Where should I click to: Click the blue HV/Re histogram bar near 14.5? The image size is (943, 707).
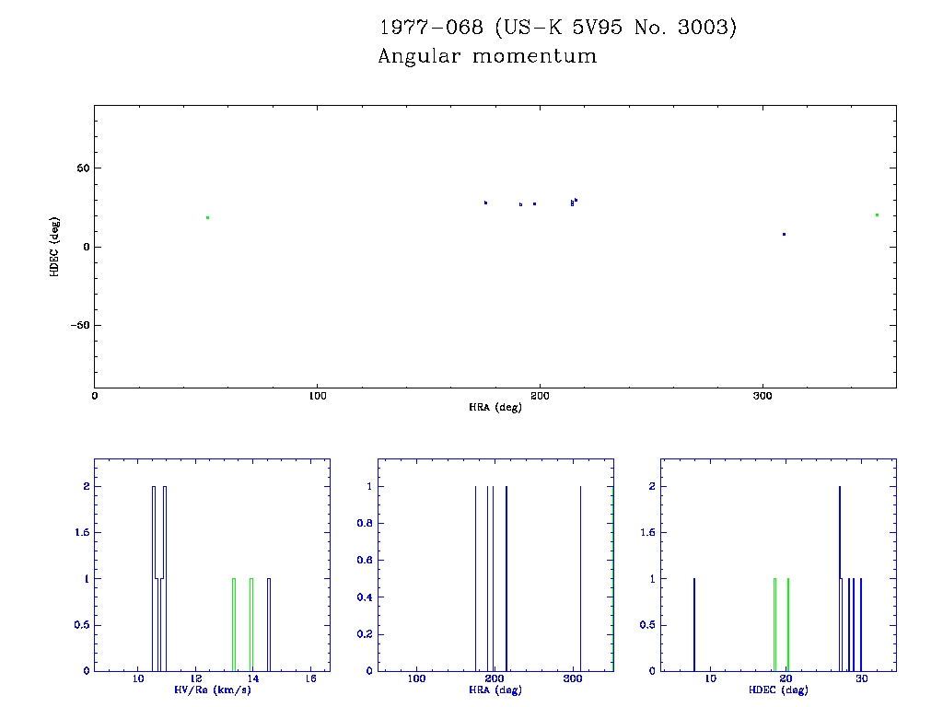[x=269, y=625]
